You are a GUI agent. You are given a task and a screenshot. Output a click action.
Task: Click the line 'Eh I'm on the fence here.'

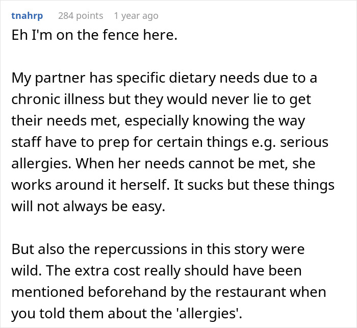coord(94,35)
